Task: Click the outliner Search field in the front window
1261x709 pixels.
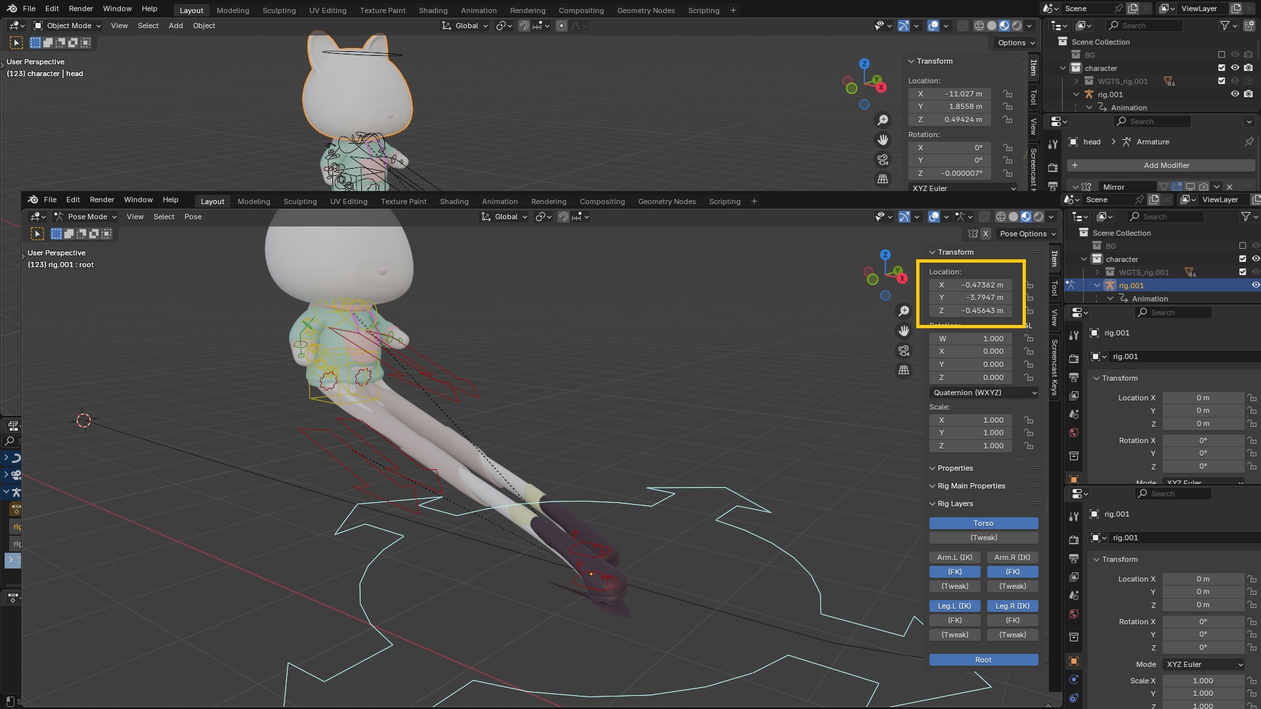Action: tap(1166, 217)
